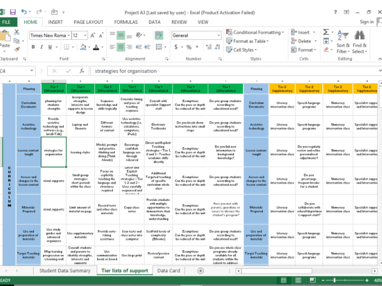
Task: Click zoom in plus button
Action: (367, 280)
